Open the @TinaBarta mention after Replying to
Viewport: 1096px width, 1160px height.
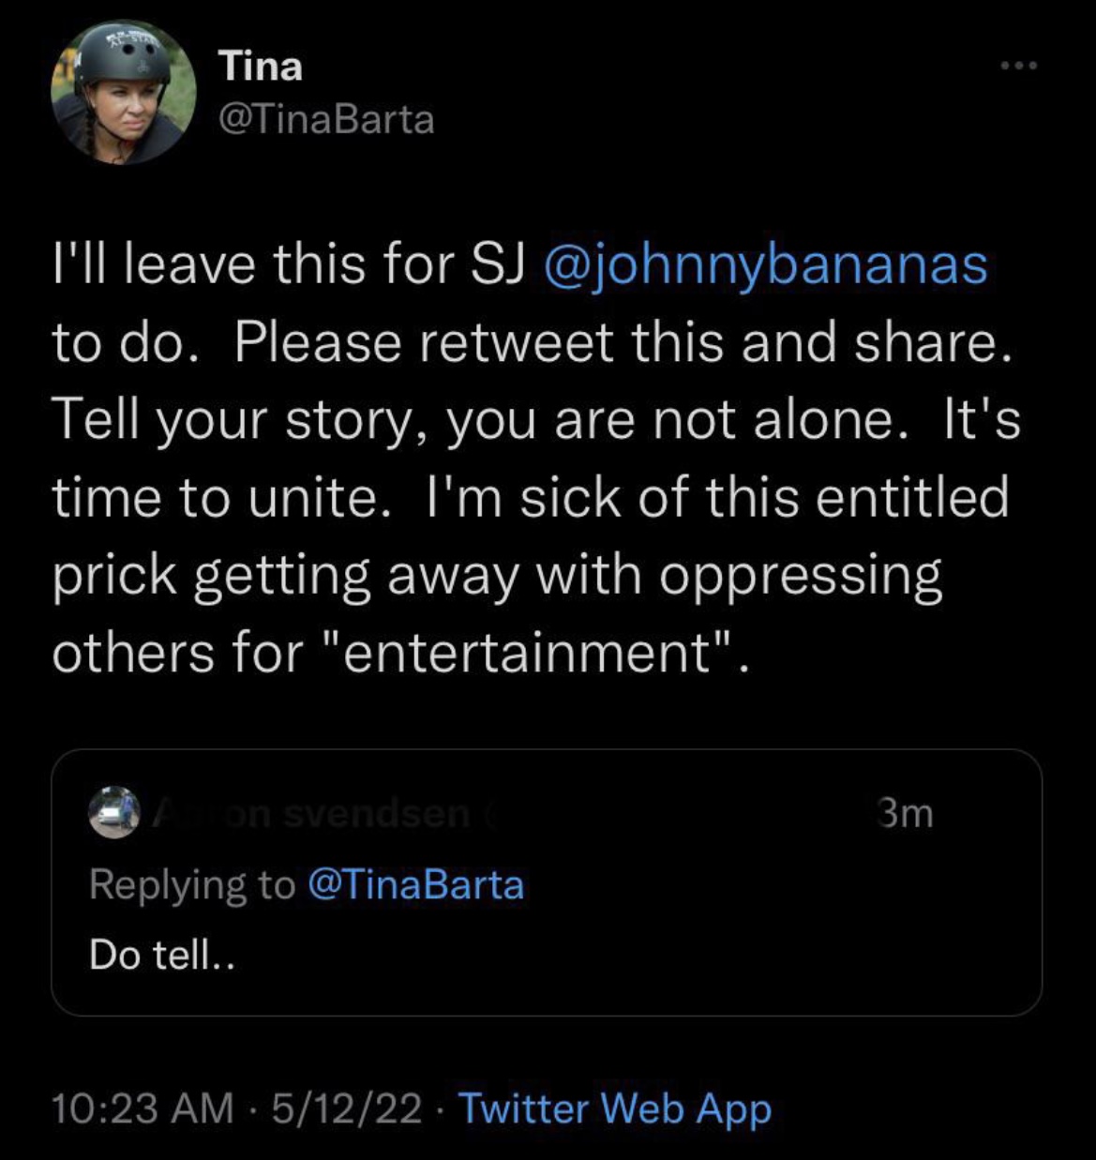[415, 884]
